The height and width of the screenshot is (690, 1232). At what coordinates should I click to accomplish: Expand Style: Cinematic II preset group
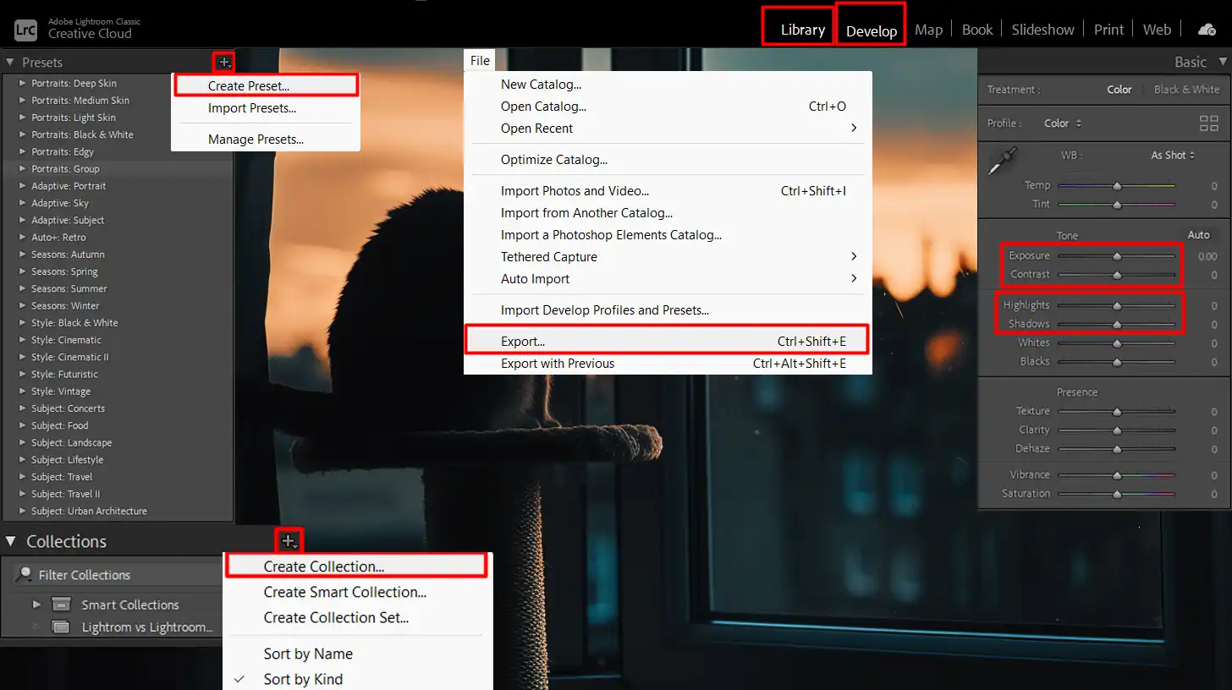click(x=23, y=357)
